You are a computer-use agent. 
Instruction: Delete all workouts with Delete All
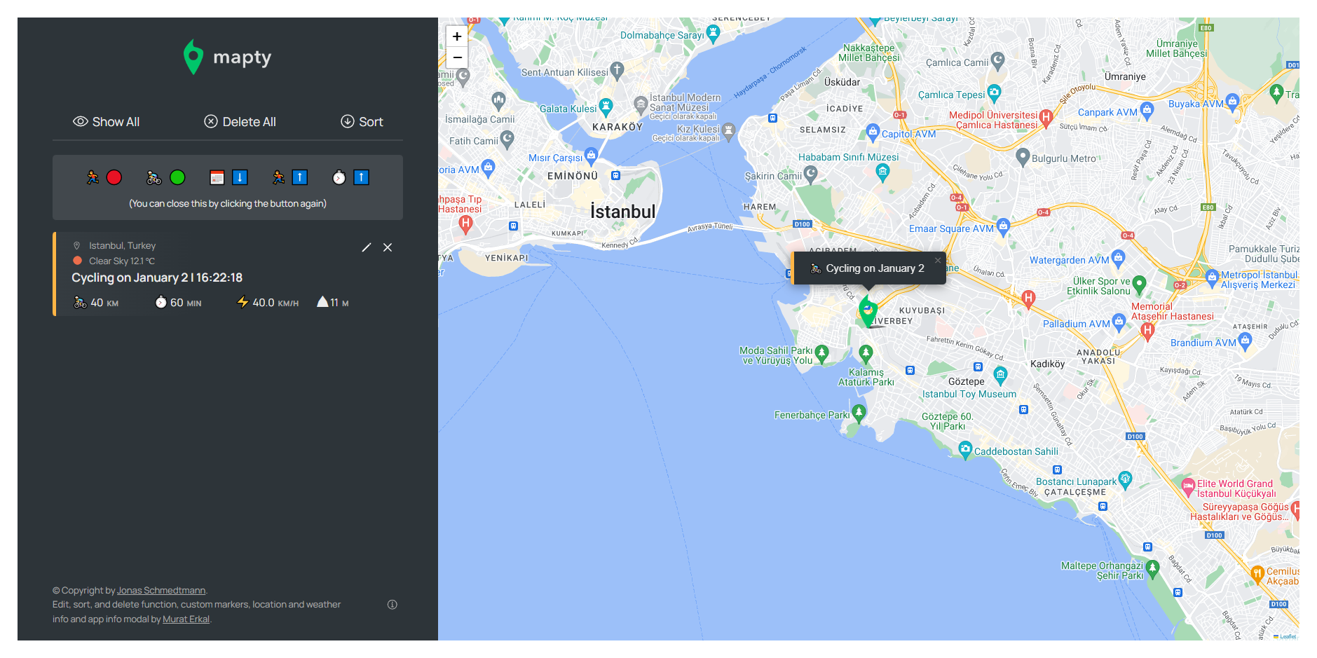click(240, 122)
